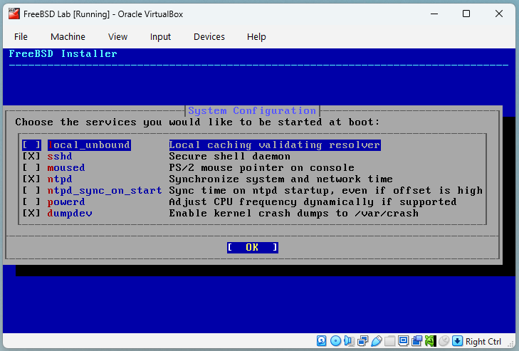Uncheck the dumpdev checkbox
This screenshot has height=351, width=519.
[x=31, y=214]
